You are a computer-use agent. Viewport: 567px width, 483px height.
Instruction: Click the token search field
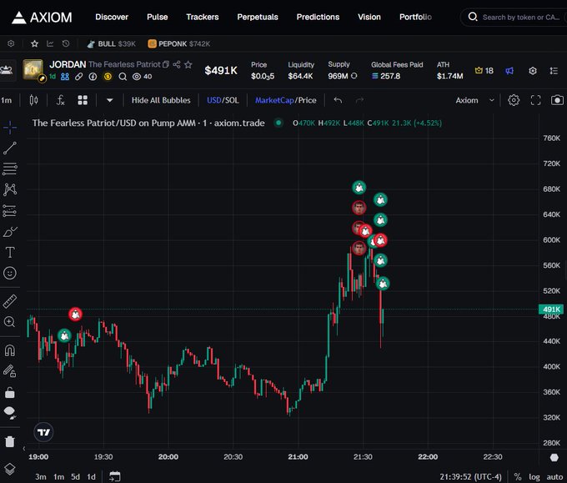point(515,17)
